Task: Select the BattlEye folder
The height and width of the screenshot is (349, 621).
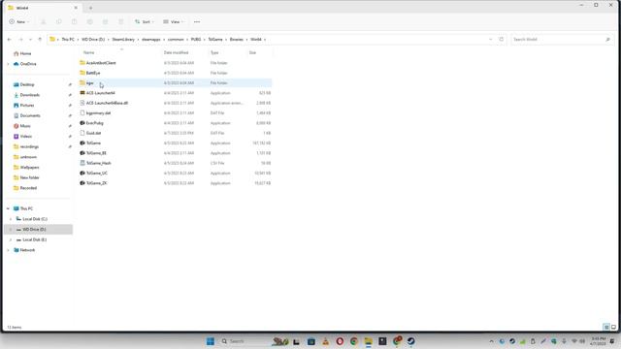Action: click(x=93, y=73)
